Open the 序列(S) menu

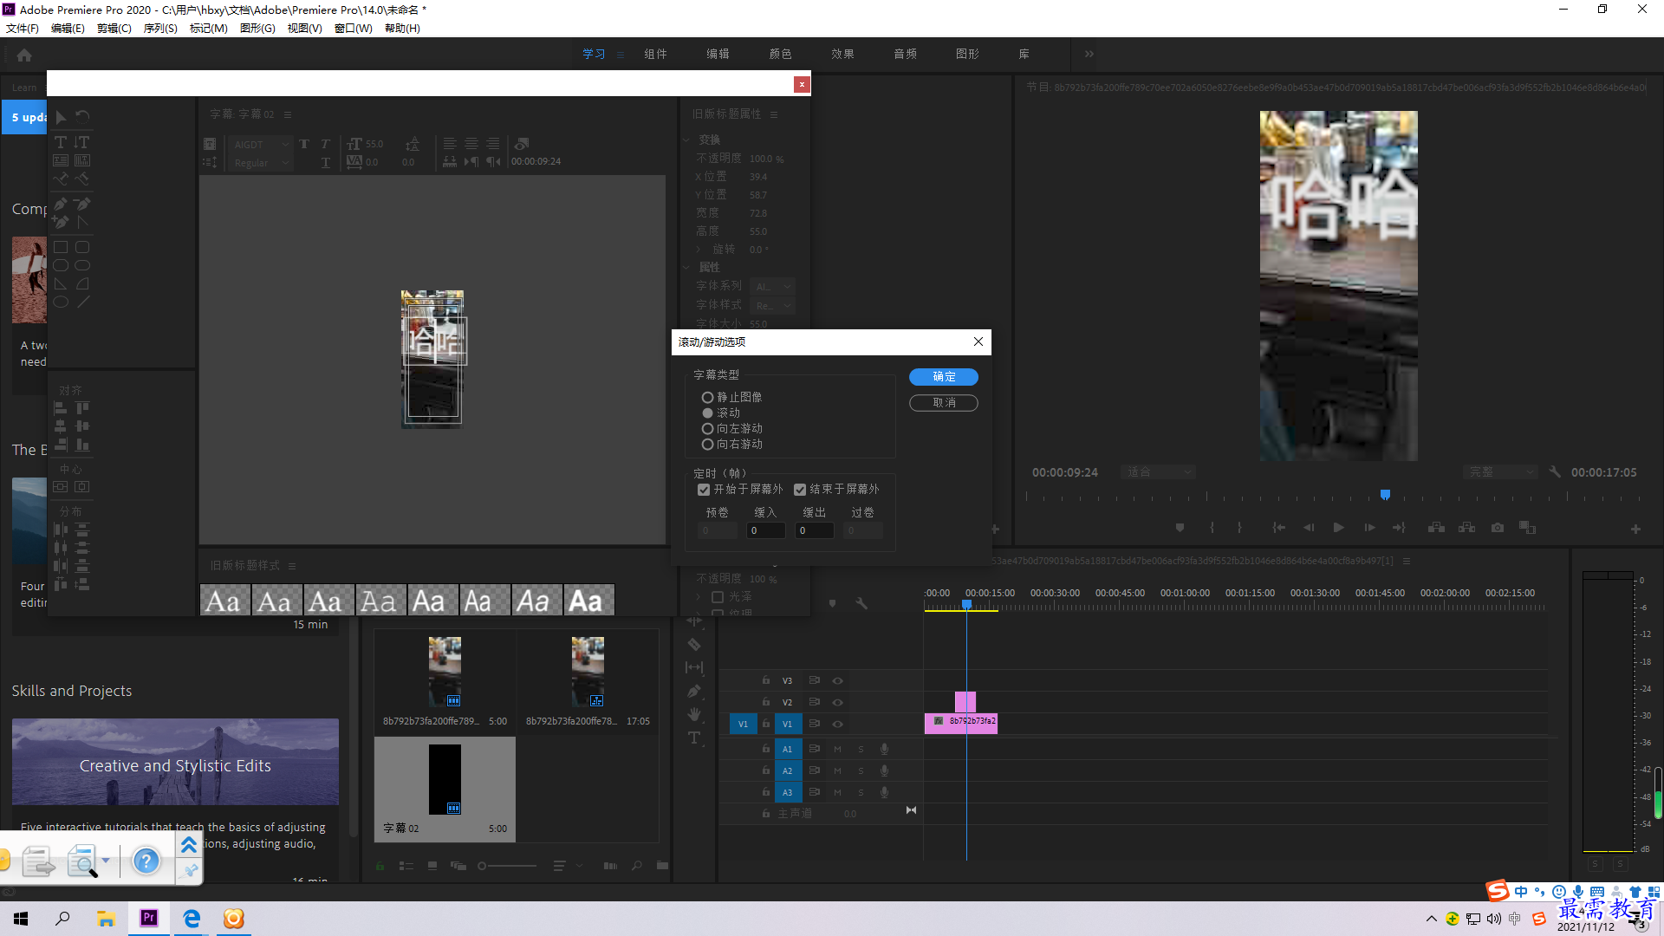point(160,29)
